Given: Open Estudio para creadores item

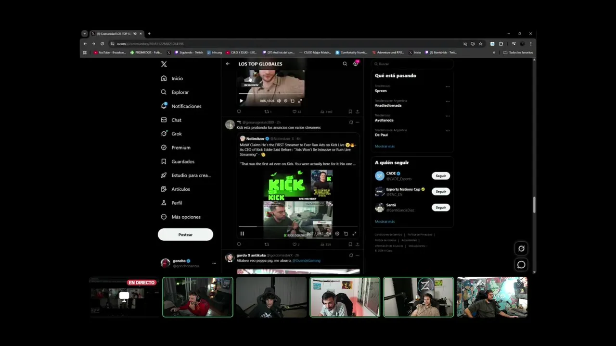Looking at the screenshot, I should [x=186, y=175].
